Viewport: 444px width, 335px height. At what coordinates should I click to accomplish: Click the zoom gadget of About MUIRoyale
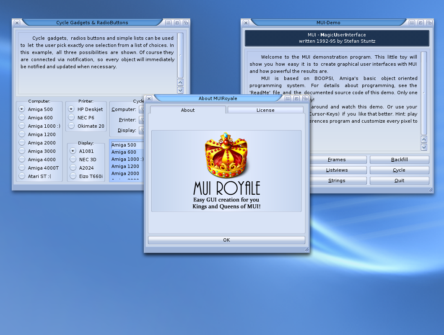[296, 98]
